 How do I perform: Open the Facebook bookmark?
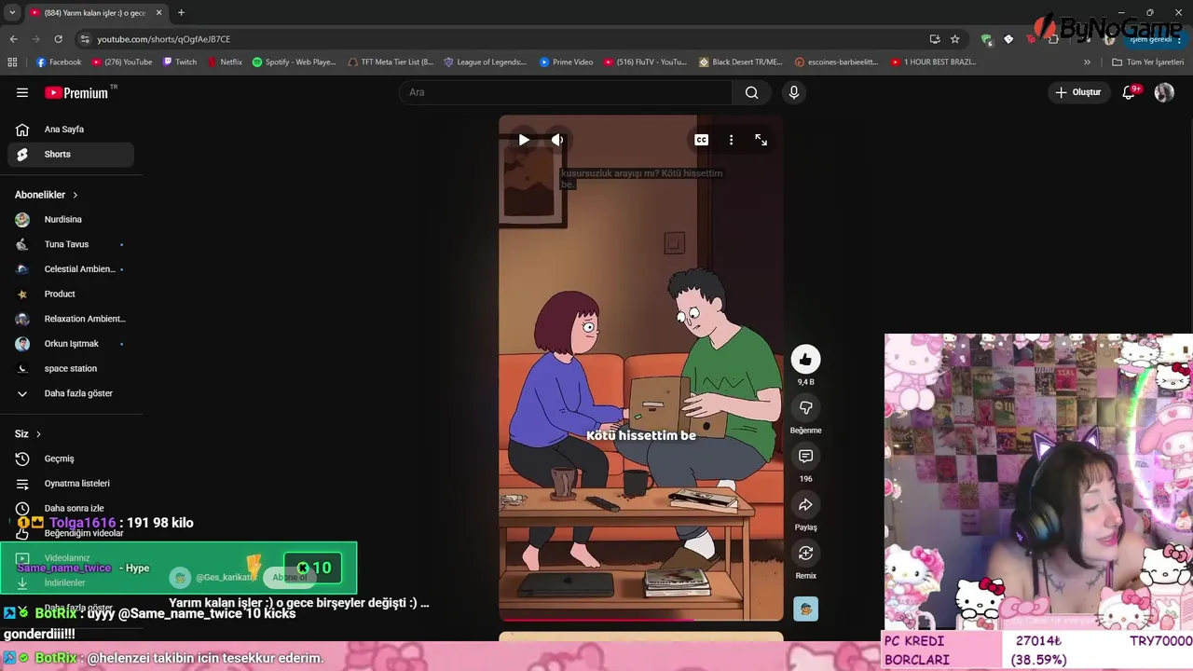click(x=59, y=62)
